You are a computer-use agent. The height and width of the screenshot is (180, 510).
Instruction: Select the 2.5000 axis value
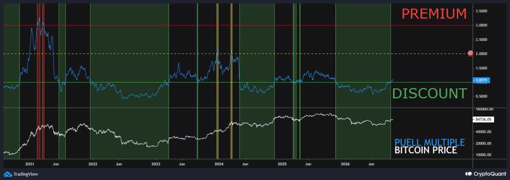click(x=481, y=40)
